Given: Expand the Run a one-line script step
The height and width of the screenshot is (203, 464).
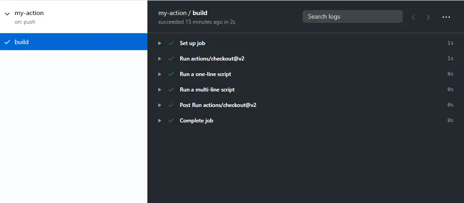Looking at the screenshot, I should [160, 74].
